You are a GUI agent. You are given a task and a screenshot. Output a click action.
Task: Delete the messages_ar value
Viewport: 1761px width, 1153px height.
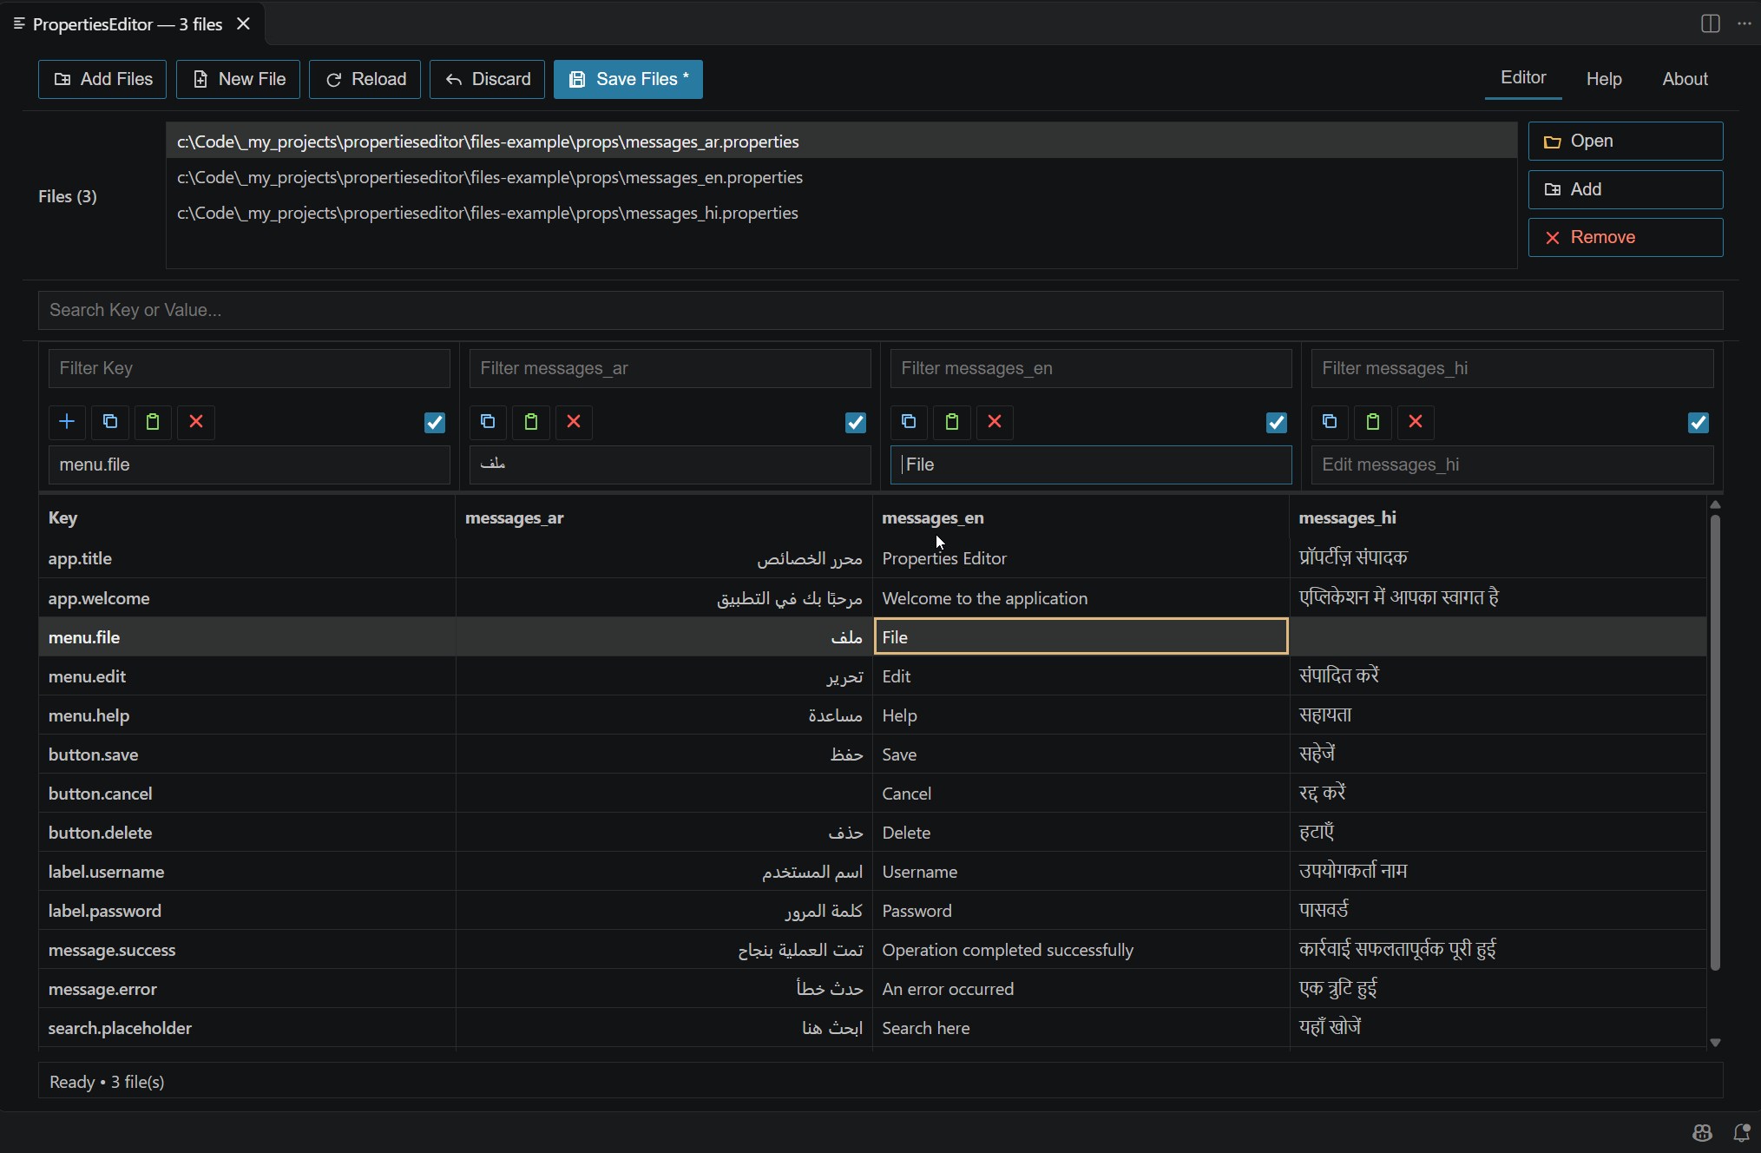coord(574,422)
